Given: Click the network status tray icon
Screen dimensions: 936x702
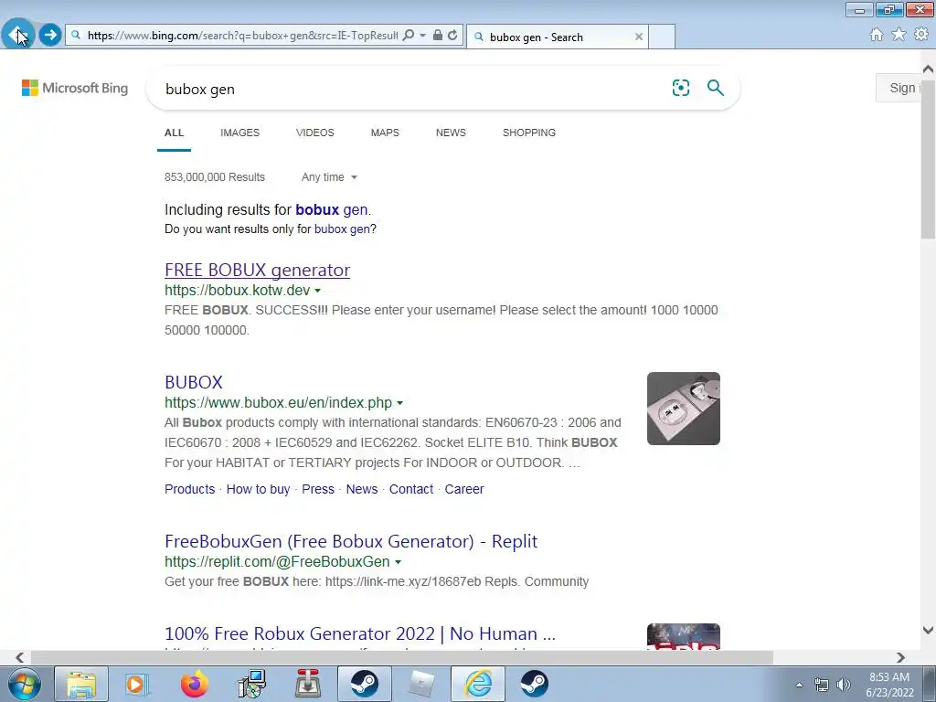Looking at the screenshot, I should coord(822,686).
